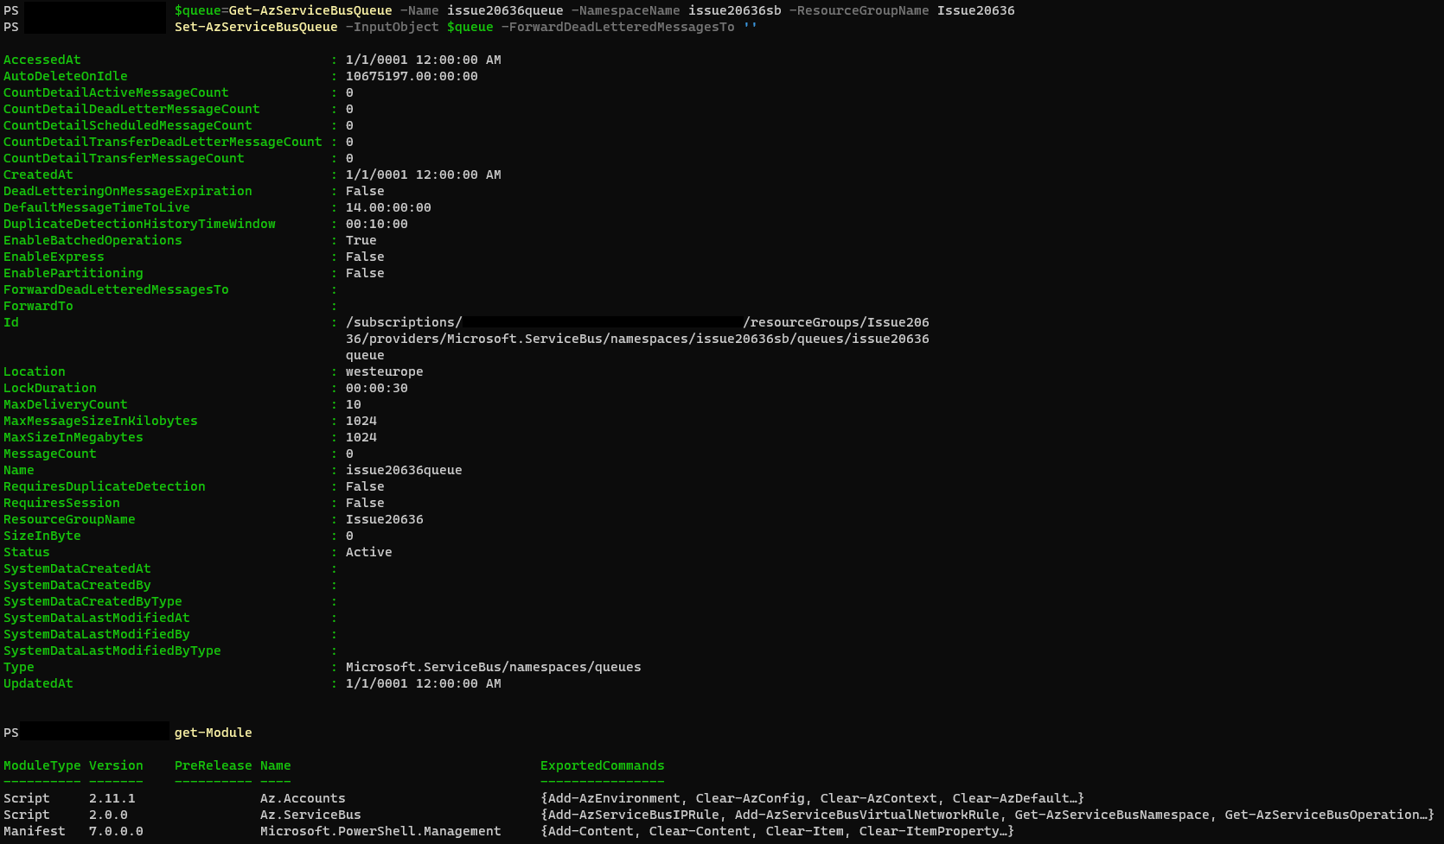1444x844 pixels.
Task: Click the ExportedCommands column header
Action: [x=602, y=765]
